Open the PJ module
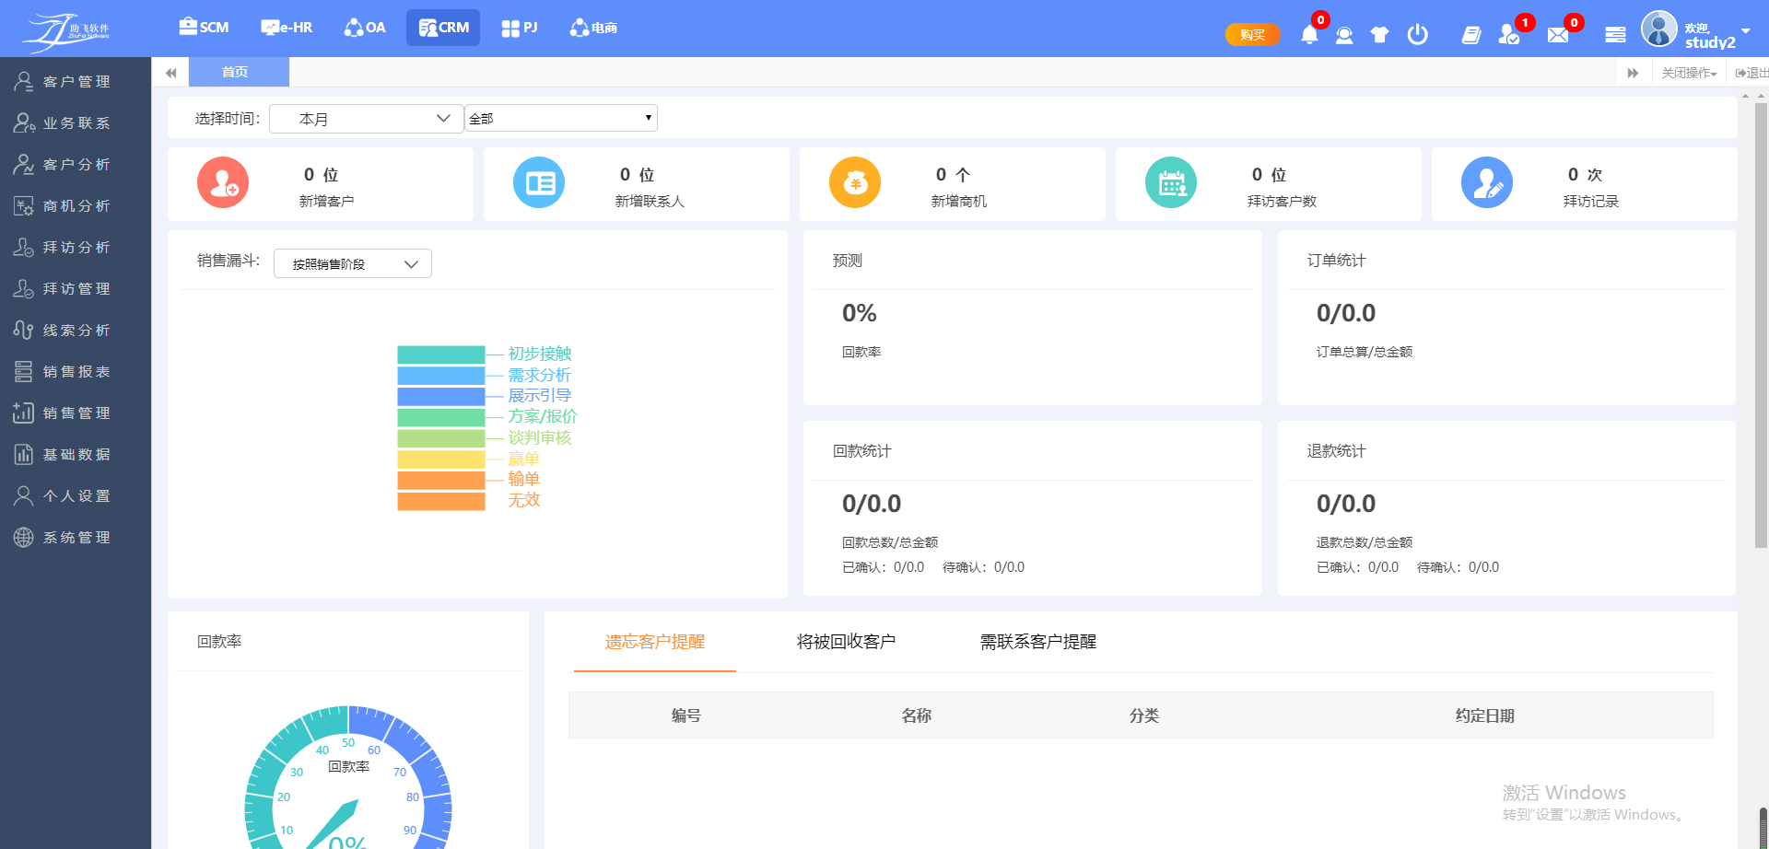Viewport: 1769px width, 849px height. point(519,28)
